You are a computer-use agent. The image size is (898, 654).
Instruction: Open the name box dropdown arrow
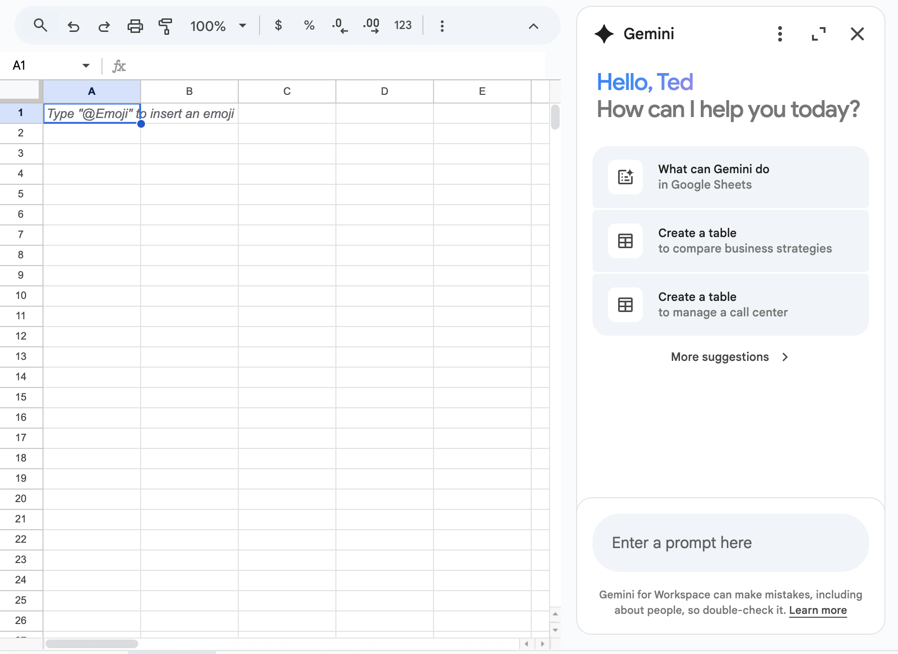(86, 65)
